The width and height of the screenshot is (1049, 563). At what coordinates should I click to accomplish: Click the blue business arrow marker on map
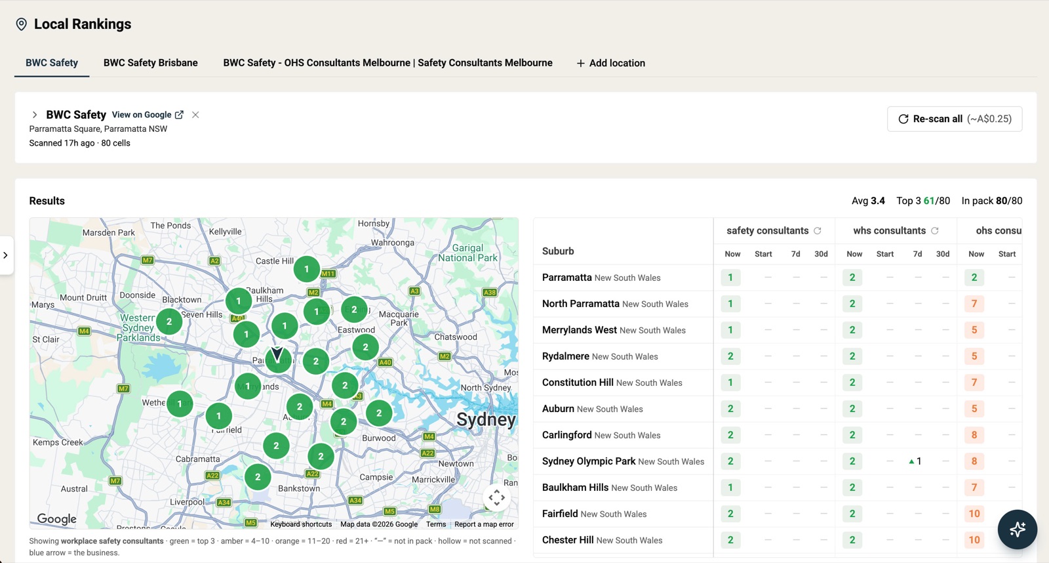277,355
